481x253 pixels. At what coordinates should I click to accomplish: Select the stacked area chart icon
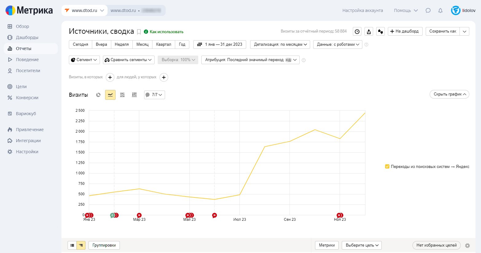click(122, 95)
